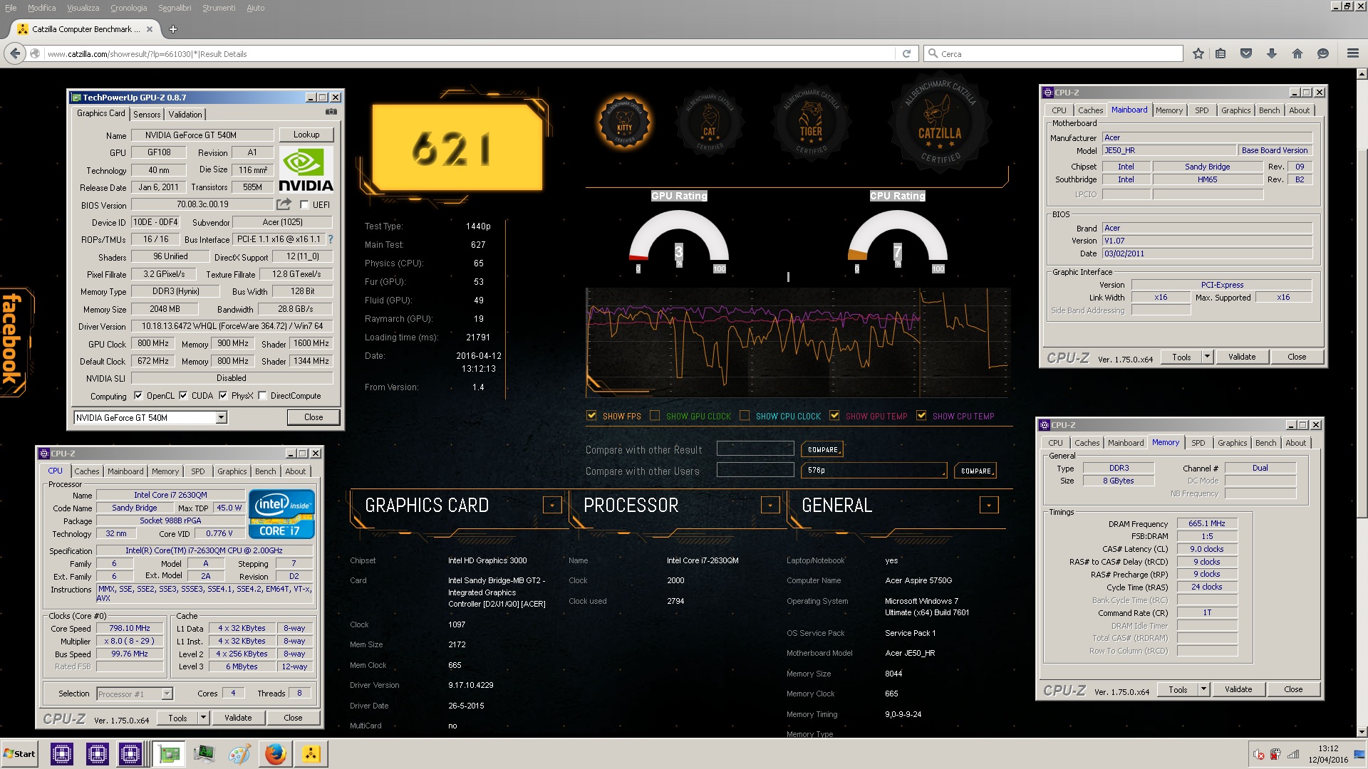Open Firefox Hello smiley chat icon
This screenshot has height=769, width=1368.
pyautogui.click(x=1323, y=53)
